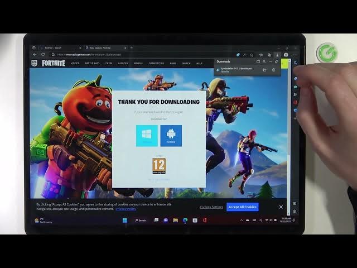The image size is (357, 268).
Task: Open Cookies Settings
Action: click(211, 207)
